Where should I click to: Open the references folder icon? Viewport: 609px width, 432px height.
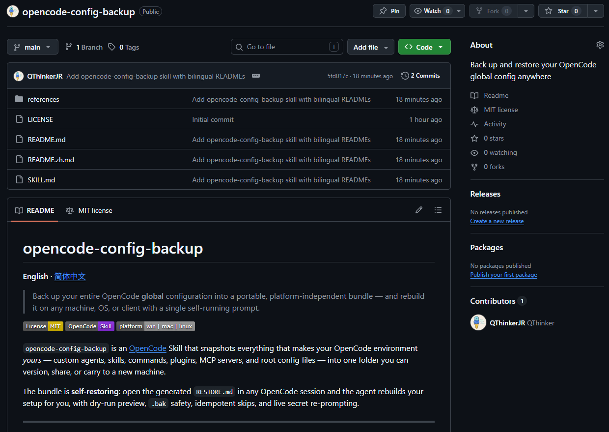[x=19, y=99]
